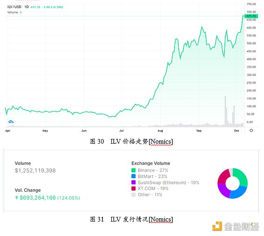264x236 pixels.
Task: Click the 700.00 price axis label
Action: pos(251,12)
